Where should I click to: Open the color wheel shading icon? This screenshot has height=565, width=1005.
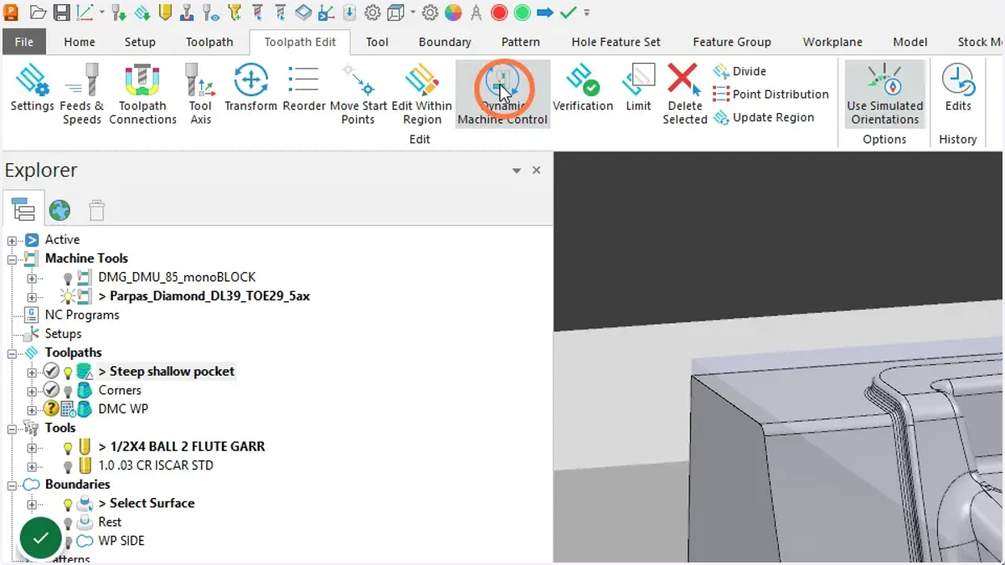(453, 13)
